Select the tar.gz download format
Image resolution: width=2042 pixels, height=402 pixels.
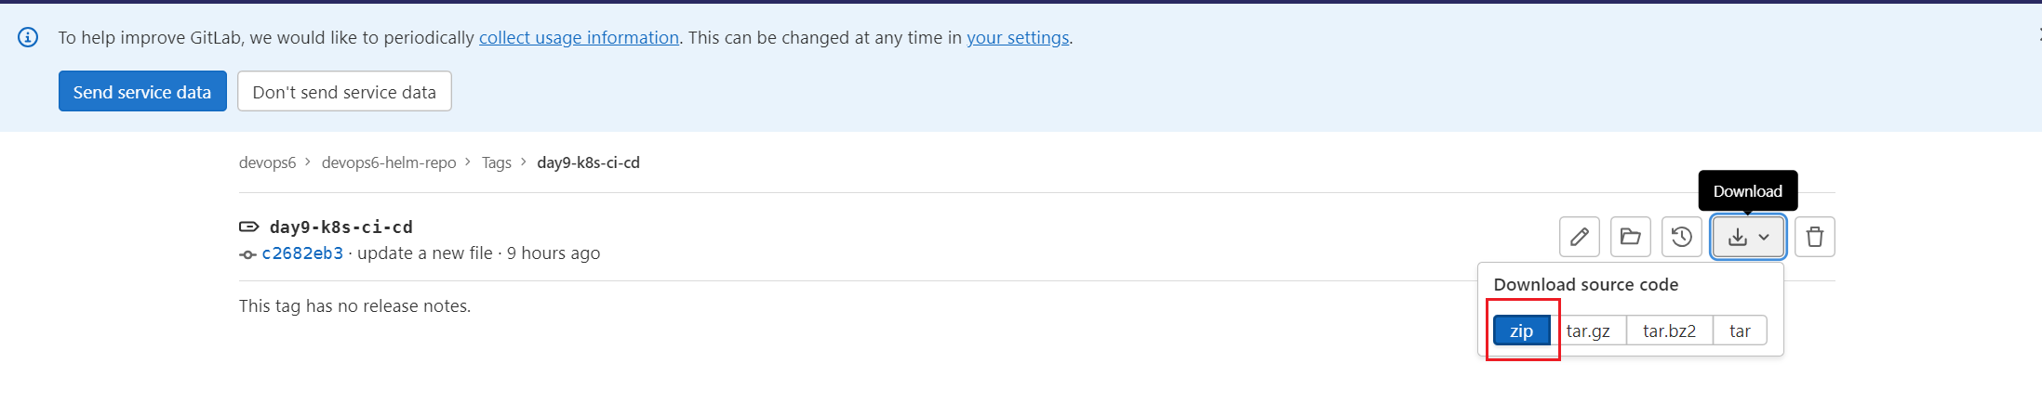1588,331
